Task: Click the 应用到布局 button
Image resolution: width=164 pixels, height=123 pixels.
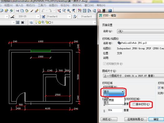Action: click(x=136, y=119)
